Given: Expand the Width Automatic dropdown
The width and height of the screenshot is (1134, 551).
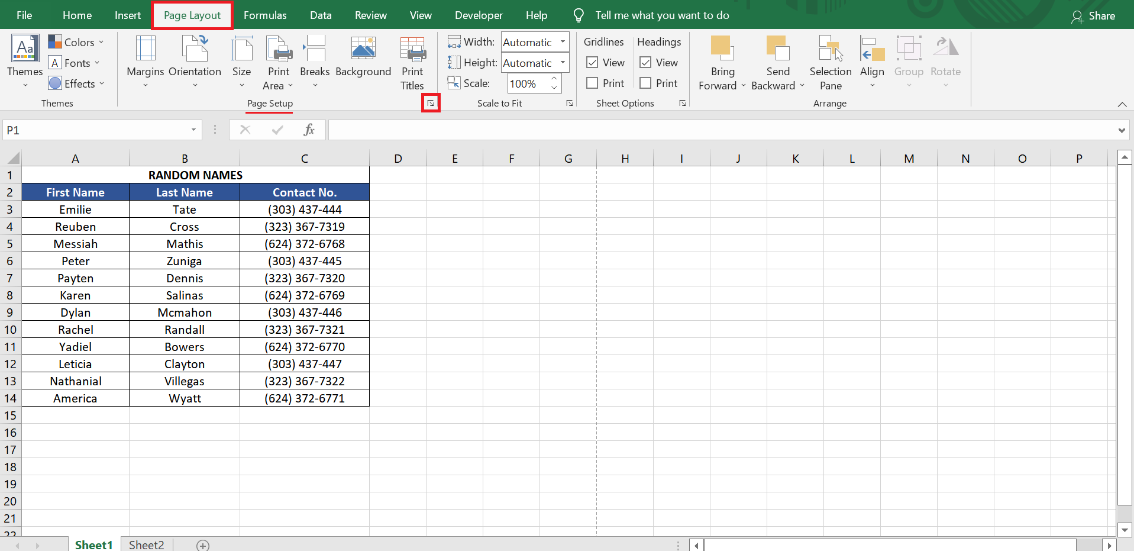Looking at the screenshot, I should point(563,42).
